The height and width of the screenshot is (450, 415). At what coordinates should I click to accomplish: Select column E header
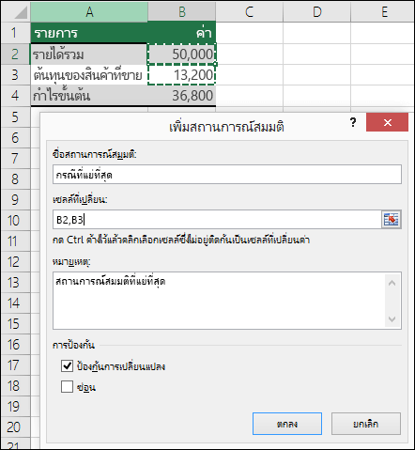[383, 12]
